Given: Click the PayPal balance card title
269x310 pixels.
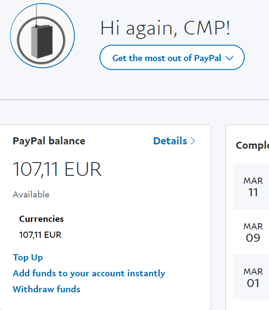Looking at the screenshot, I should (x=49, y=141).
